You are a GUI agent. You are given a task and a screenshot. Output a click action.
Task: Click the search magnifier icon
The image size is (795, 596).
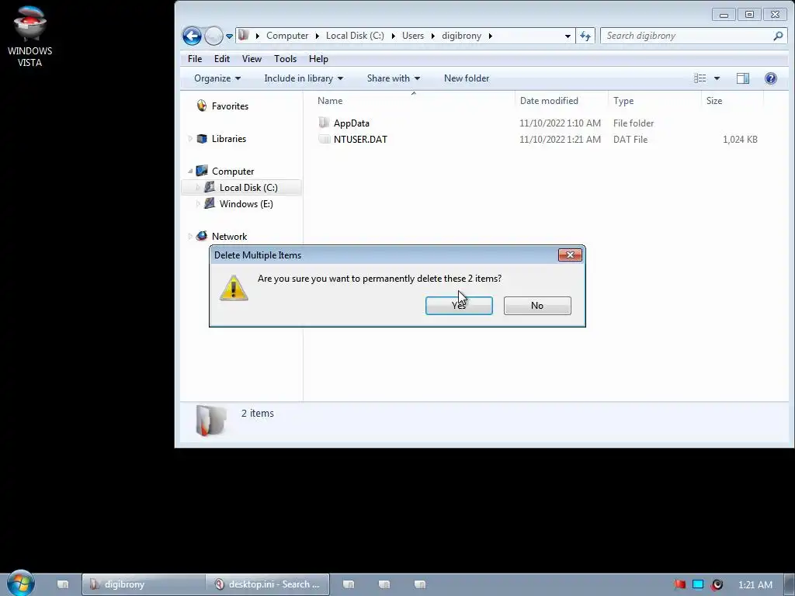click(x=778, y=36)
